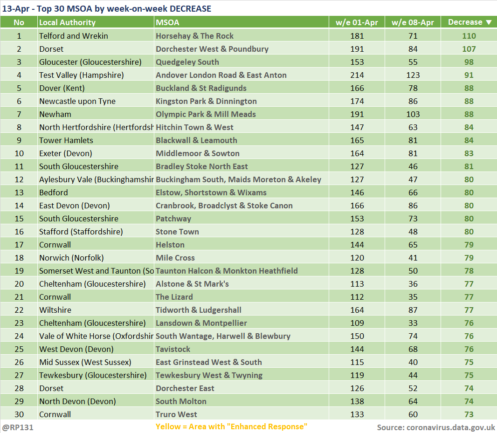
Task: Select cell 'Kingston Park & Dinnington'
Action: coord(241,101)
